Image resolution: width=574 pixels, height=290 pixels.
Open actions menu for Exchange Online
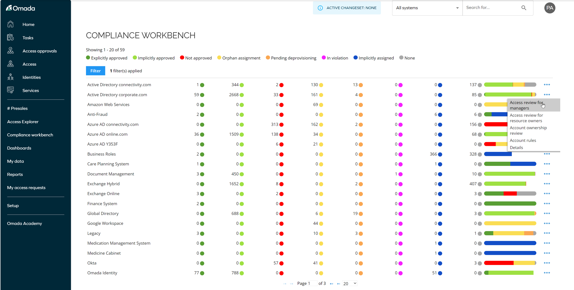point(547,193)
